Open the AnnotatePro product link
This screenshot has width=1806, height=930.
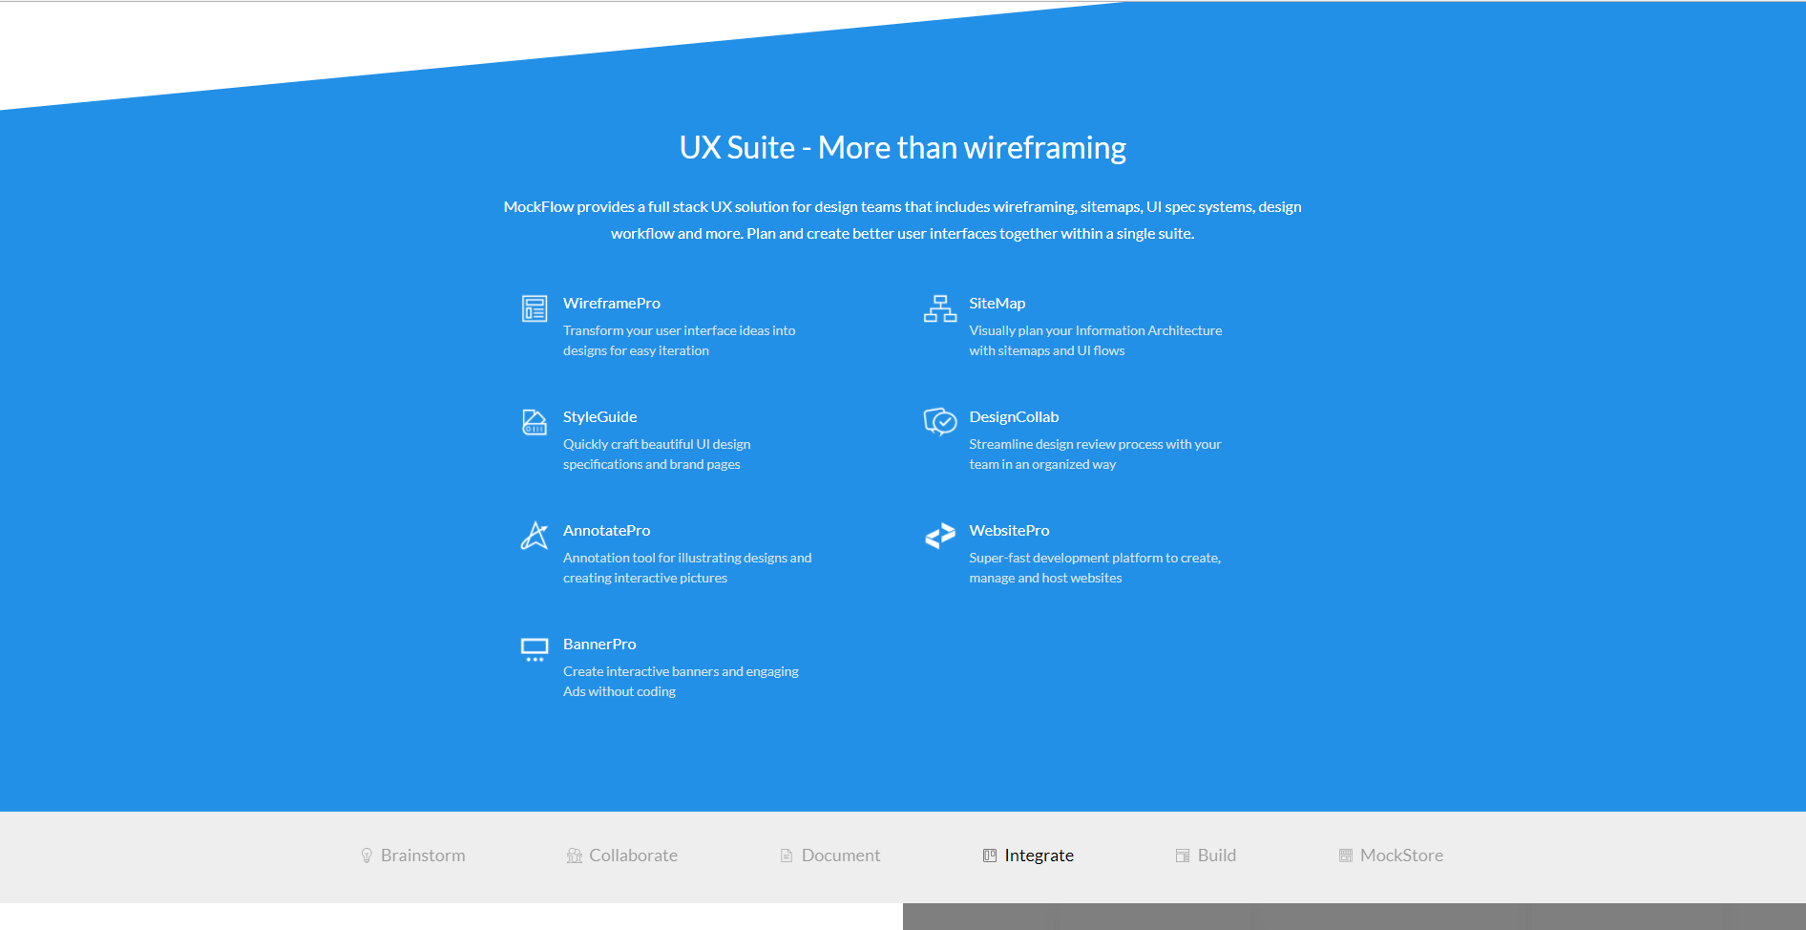pyautogui.click(x=607, y=531)
